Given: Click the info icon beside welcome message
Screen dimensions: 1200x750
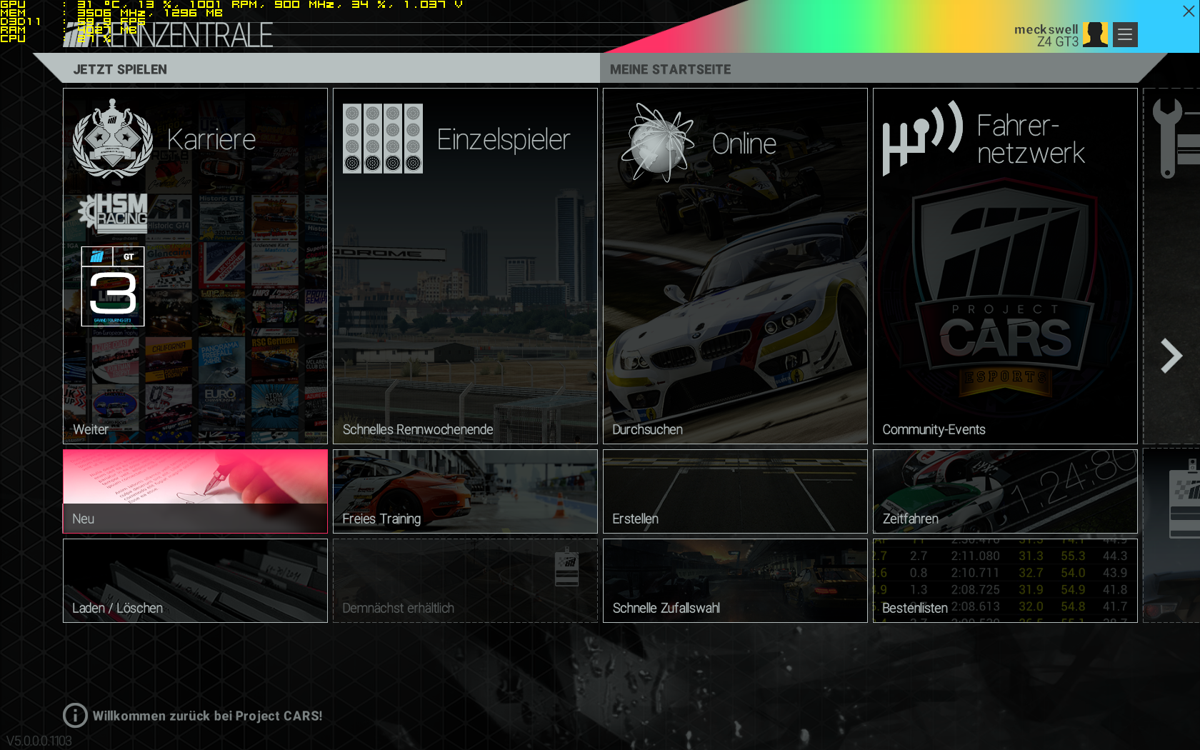Looking at the screenshot, I should click(x=75, y=715).
